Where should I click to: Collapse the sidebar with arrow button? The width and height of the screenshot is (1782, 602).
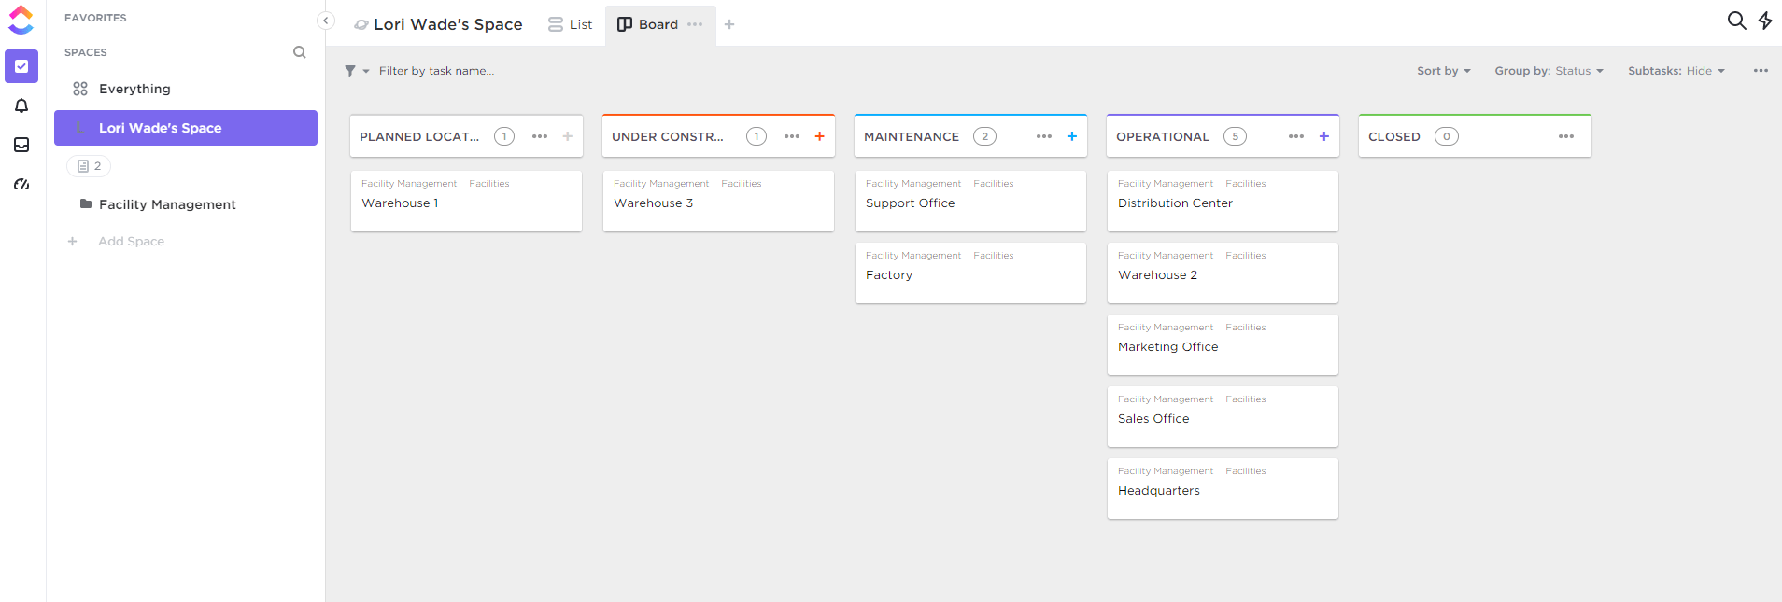326,21
